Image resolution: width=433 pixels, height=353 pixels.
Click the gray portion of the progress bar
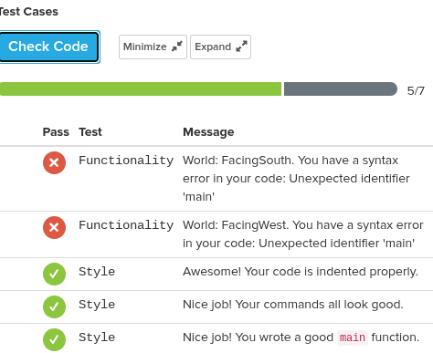tap(341, 89)
